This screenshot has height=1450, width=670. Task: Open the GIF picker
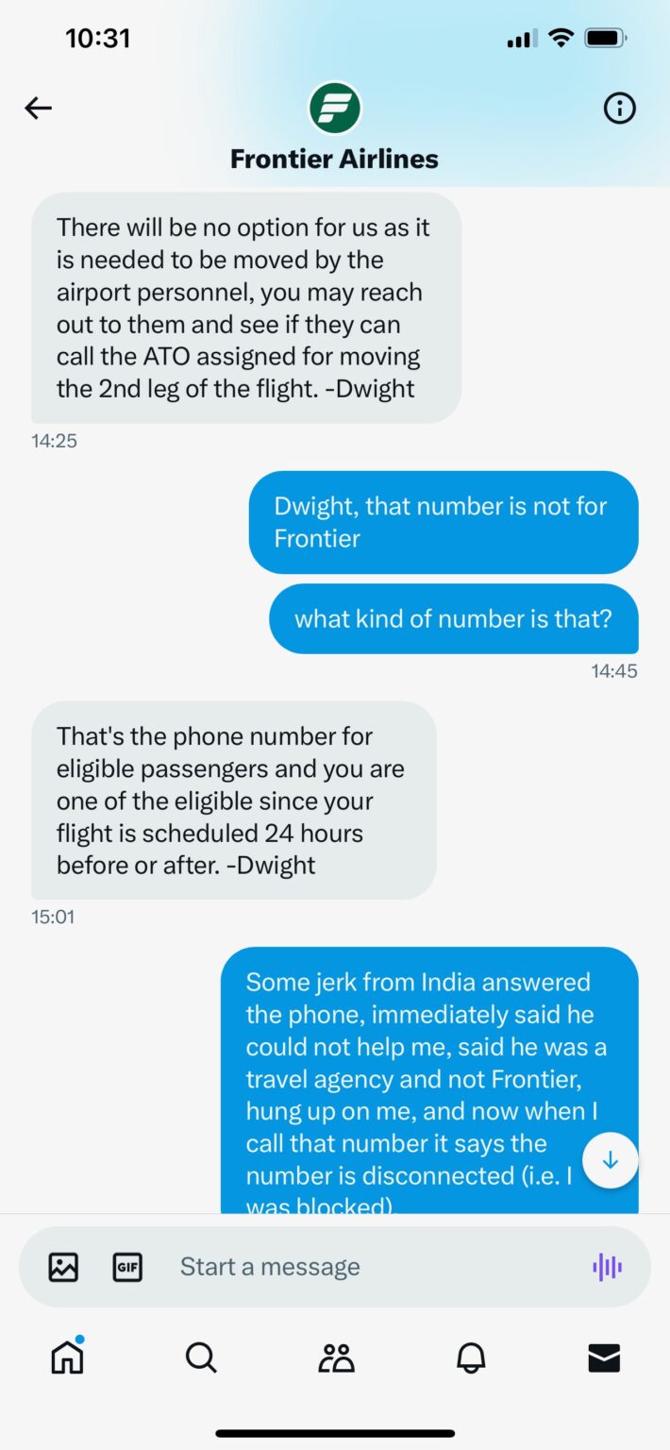click(127, 1267)
